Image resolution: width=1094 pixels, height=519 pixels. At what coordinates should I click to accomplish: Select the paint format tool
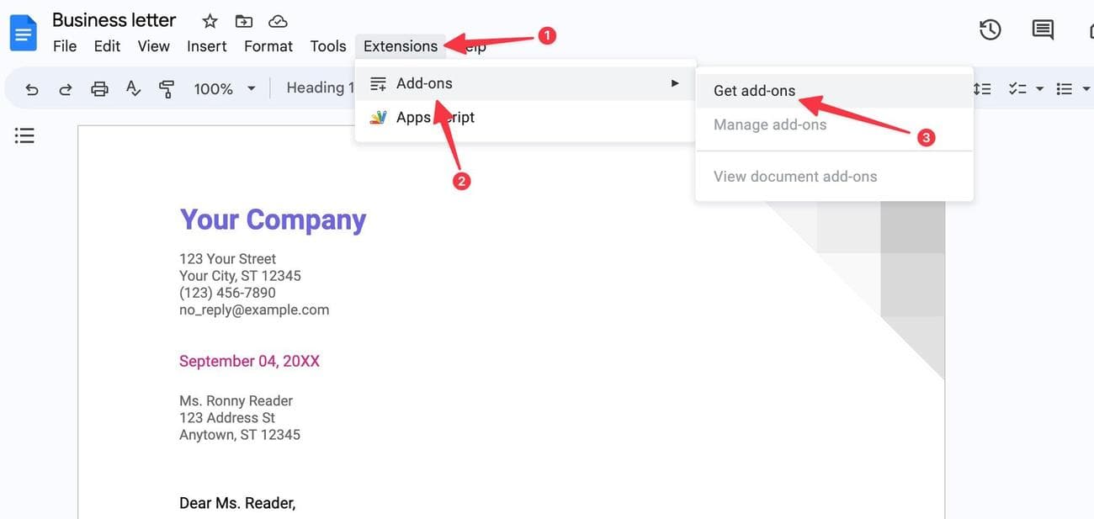tap(167, 88)
